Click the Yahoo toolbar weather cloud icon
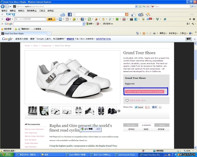Image resolution: width=197 pixels, height=157 pixels. click(x=149, y=19)
